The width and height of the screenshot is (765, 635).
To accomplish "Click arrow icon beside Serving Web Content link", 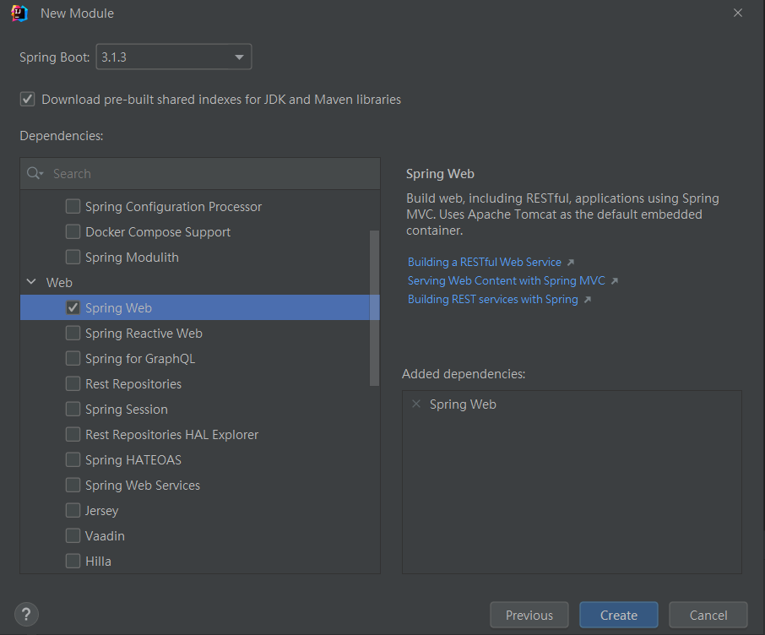I will [x=615, y=281].
